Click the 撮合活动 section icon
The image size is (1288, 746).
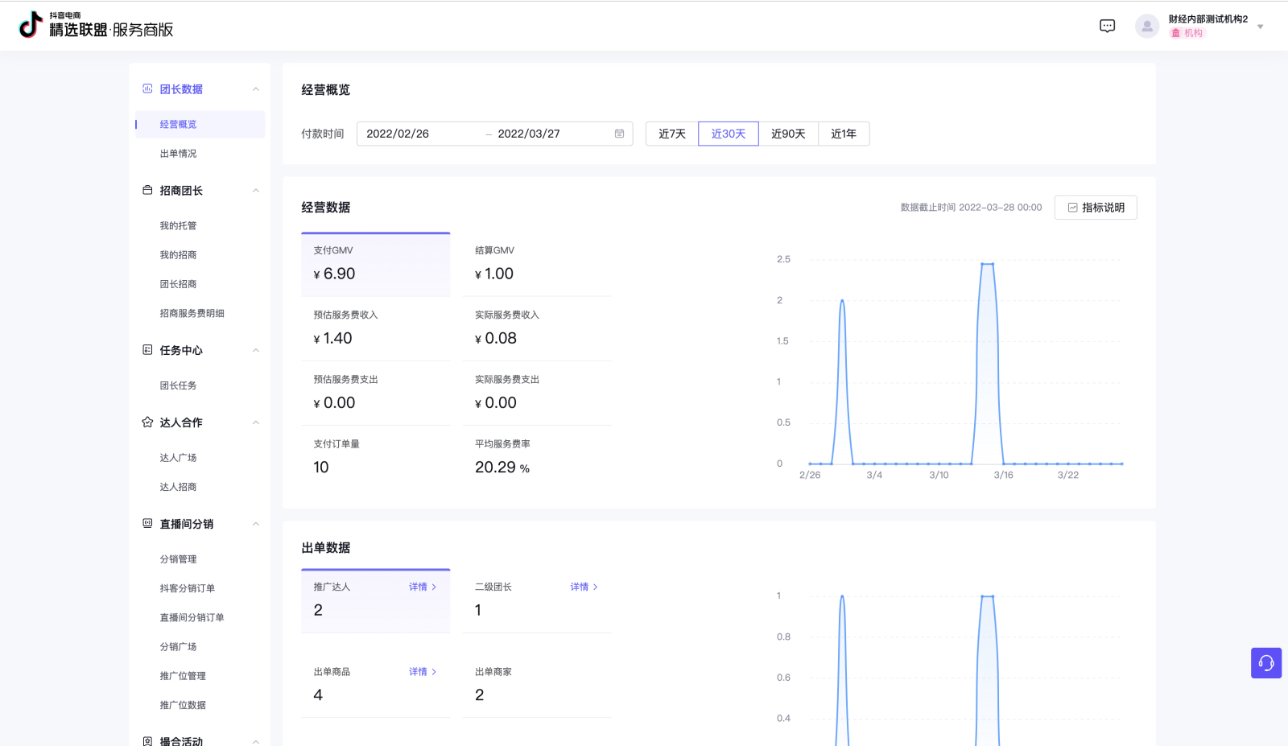(x=147, y=740)
